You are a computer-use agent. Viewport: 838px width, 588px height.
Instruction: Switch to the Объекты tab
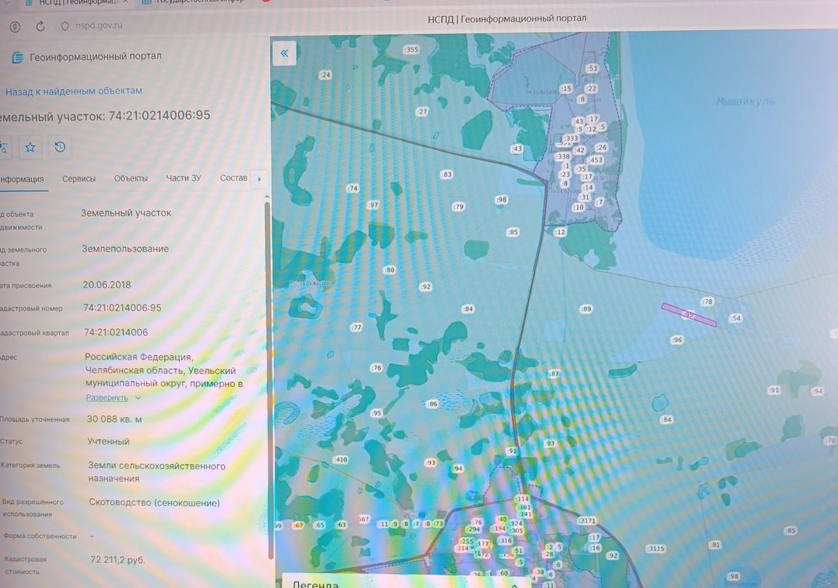point(131,179)
